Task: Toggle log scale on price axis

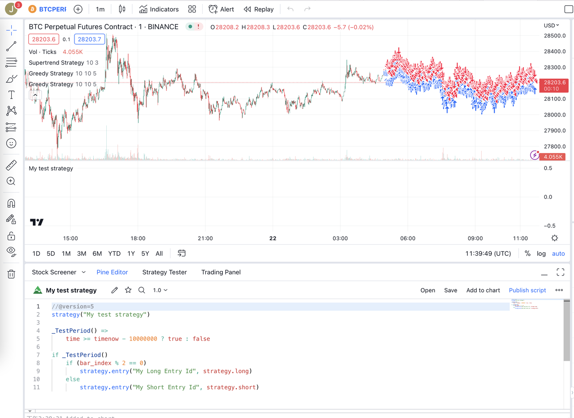Action: pos(541,254)
